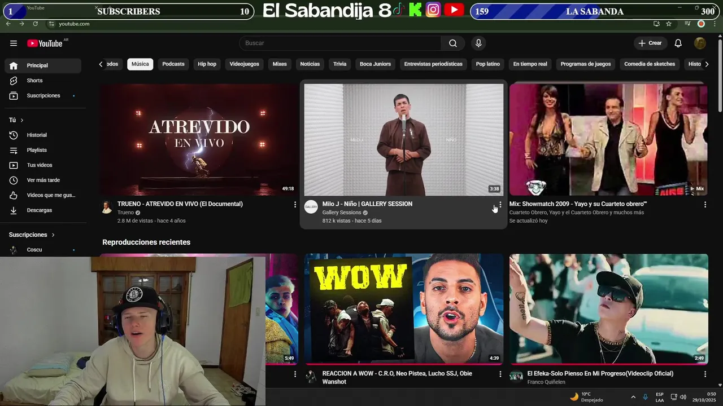This screenshot has height=406, width=723.
Task: Select the Boca Juniors chip
Action: coord(375,64)
